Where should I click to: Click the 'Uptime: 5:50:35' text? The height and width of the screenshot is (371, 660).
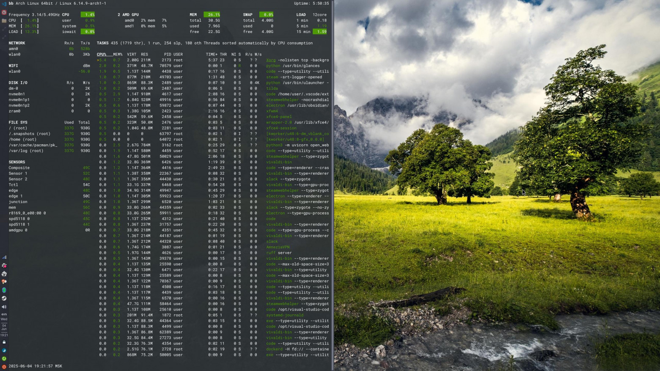(x=311, y=3)
